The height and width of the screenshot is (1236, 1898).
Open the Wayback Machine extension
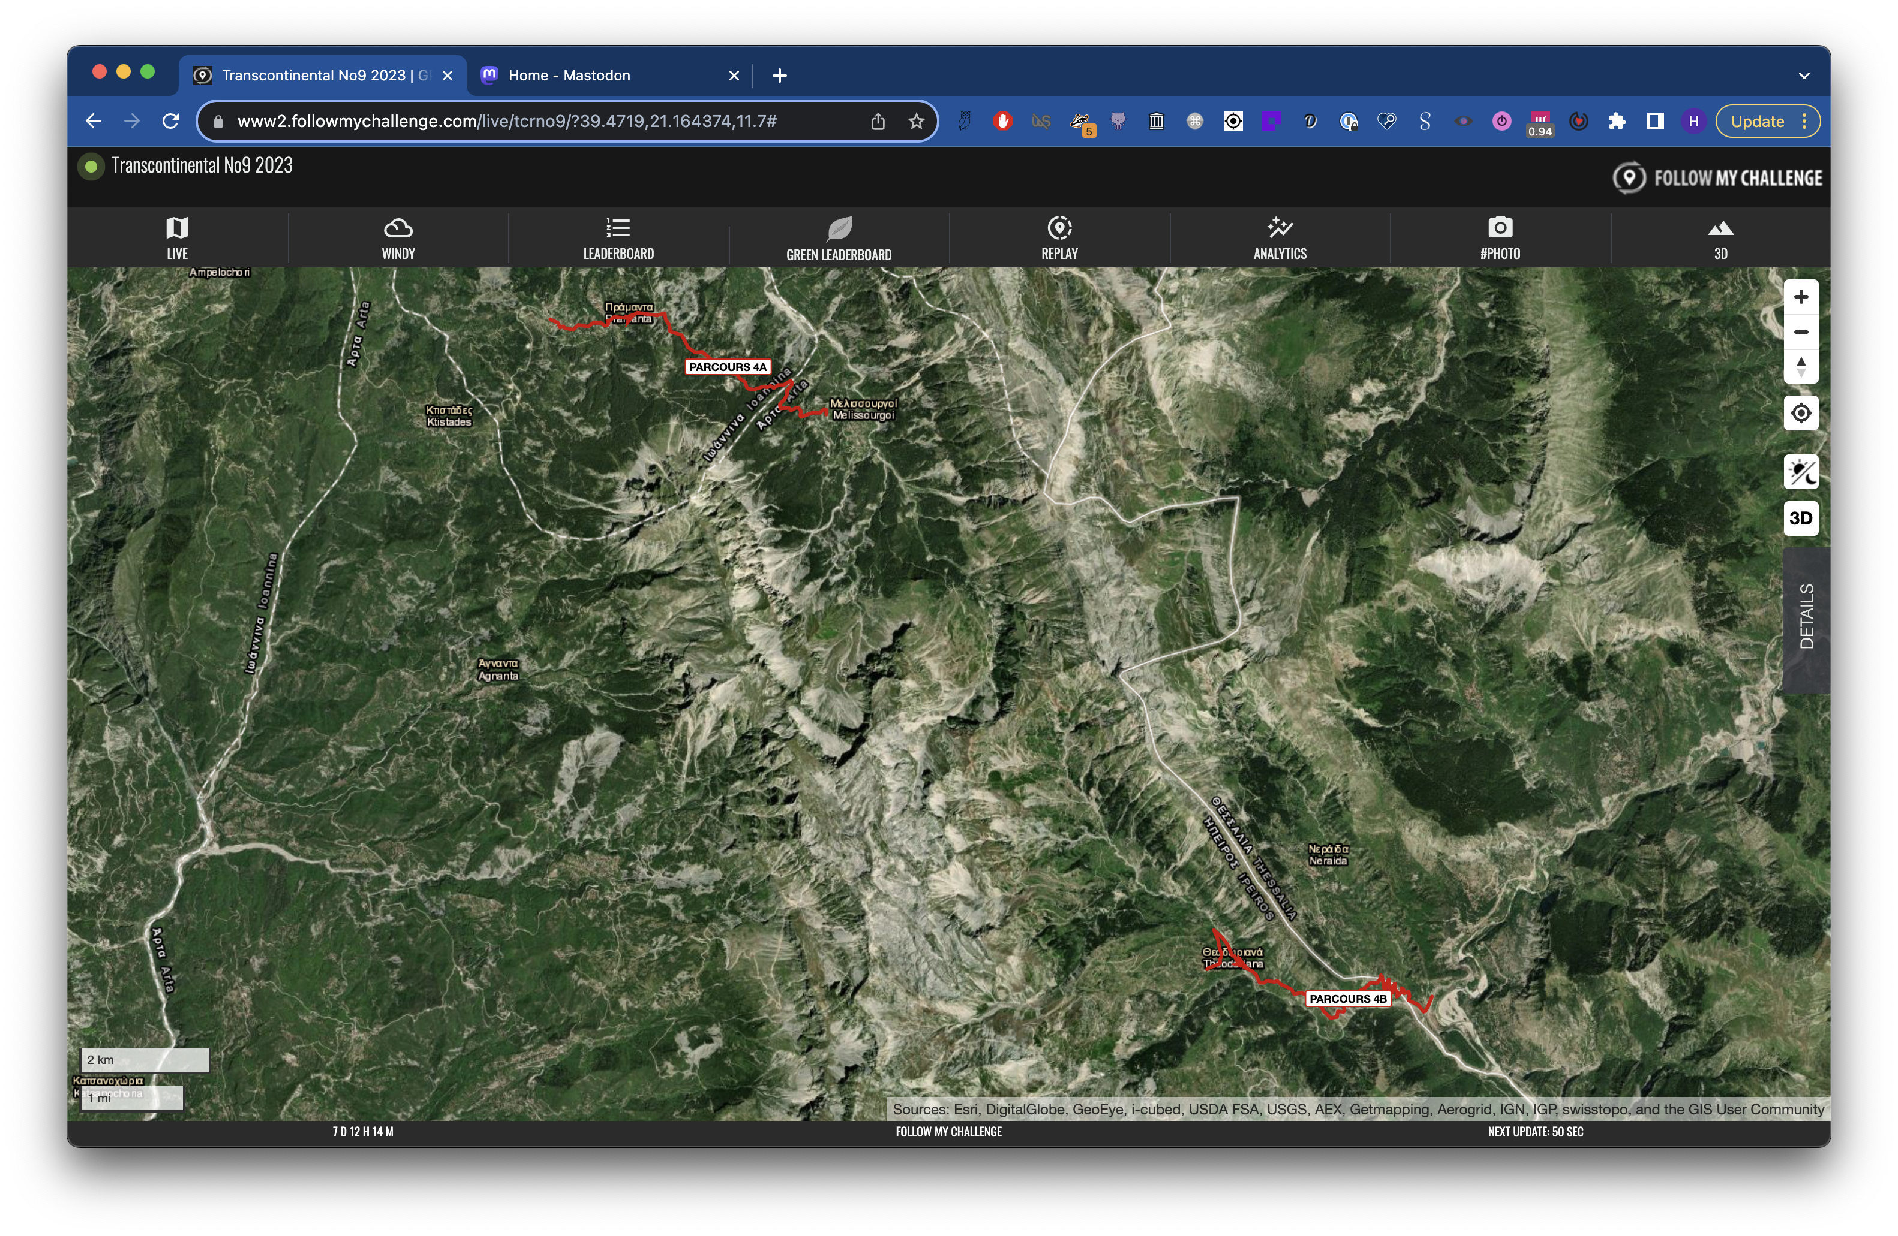(x=1157, y=121)
